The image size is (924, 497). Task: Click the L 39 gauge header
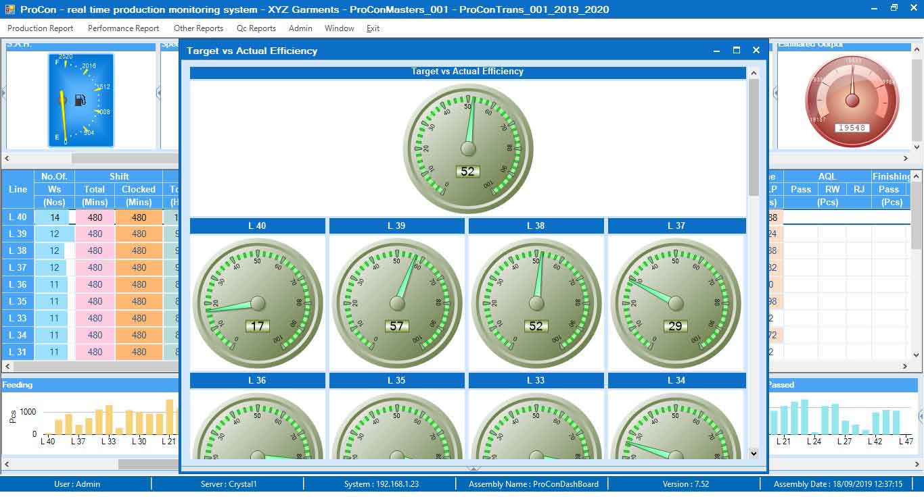(x=396, y=226)
